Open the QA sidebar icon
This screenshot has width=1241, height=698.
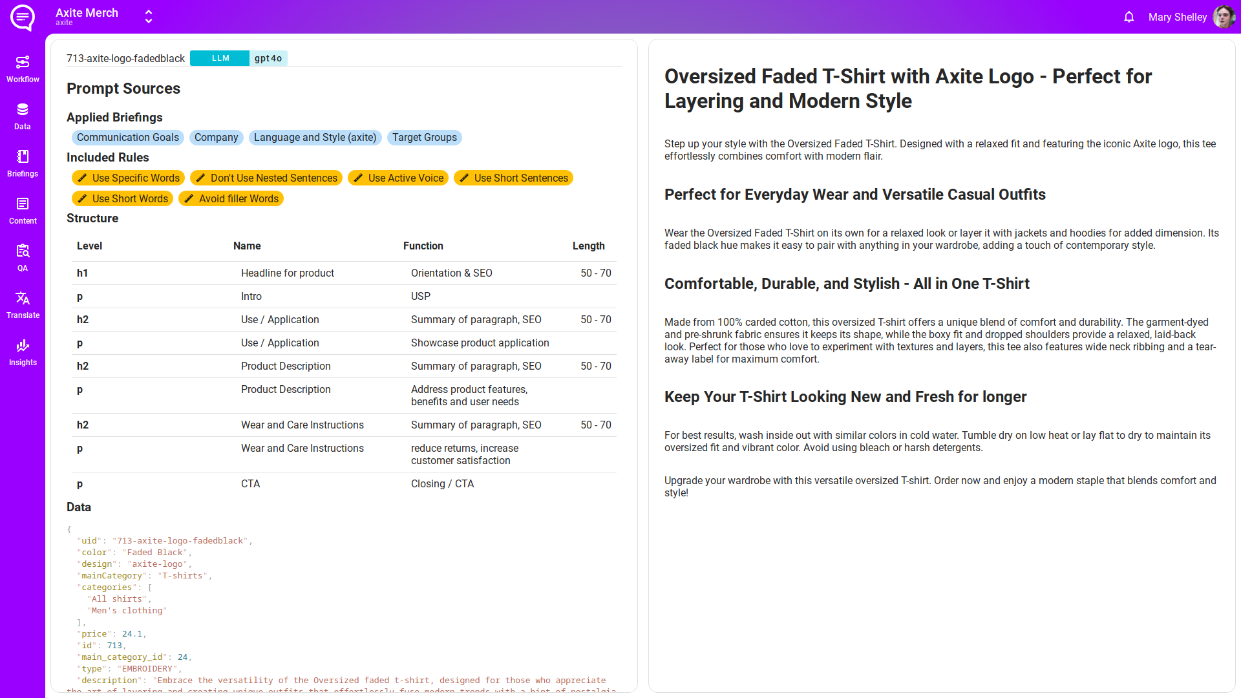pos(23,257)
